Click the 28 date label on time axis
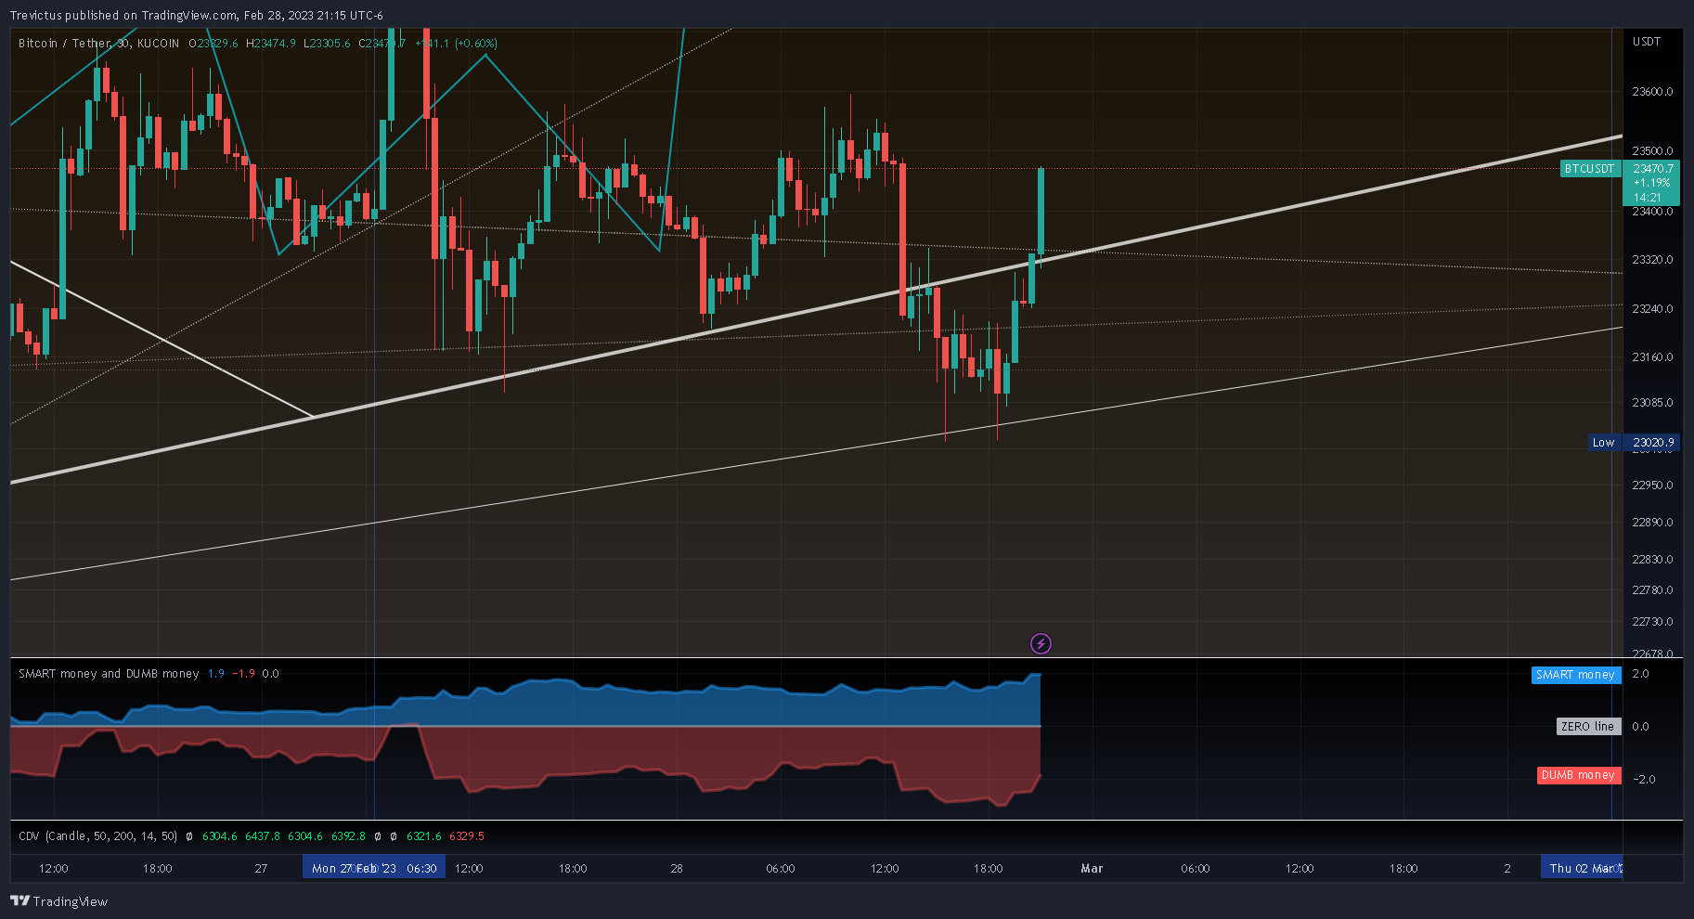 click(x=677, y=869)
